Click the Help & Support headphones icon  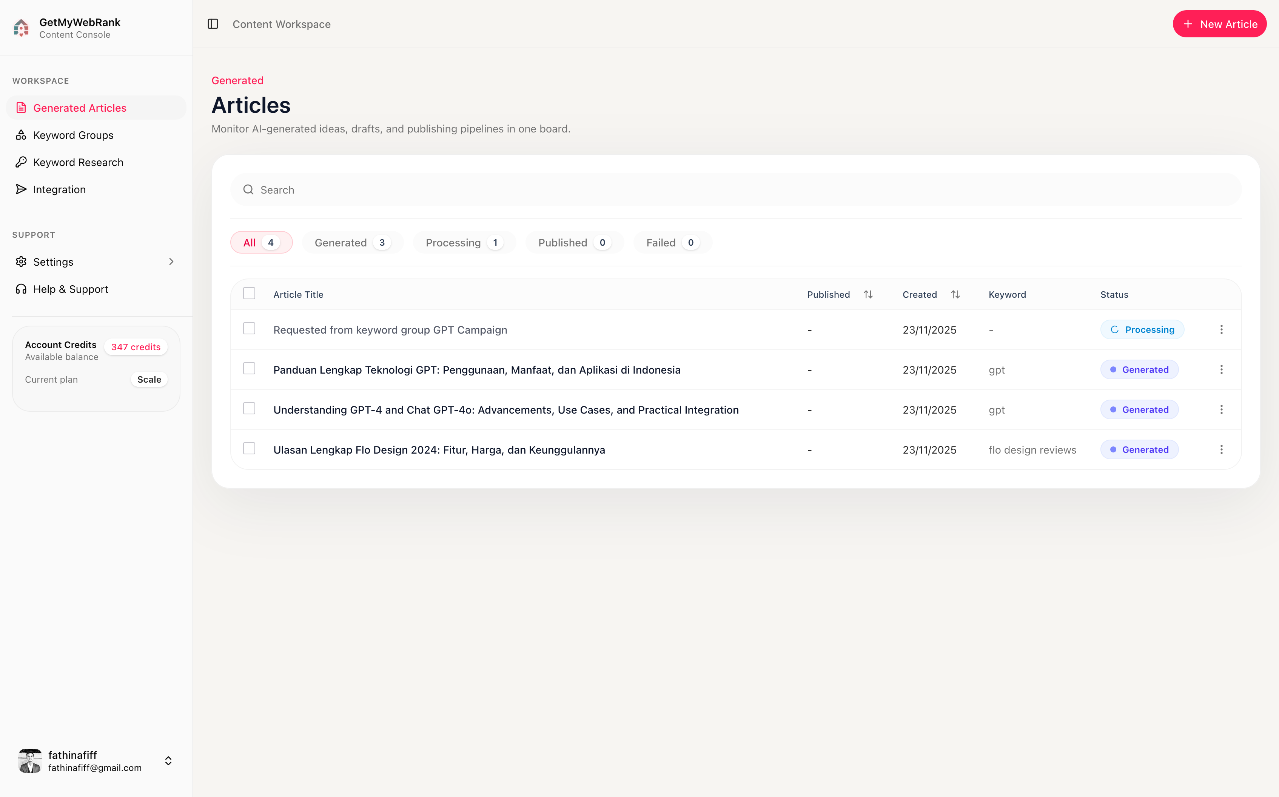point(21,289)
